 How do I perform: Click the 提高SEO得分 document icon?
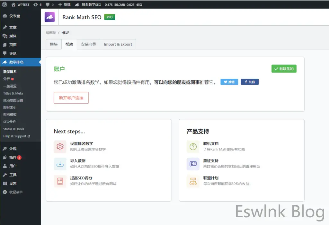[x=60, y=181]
